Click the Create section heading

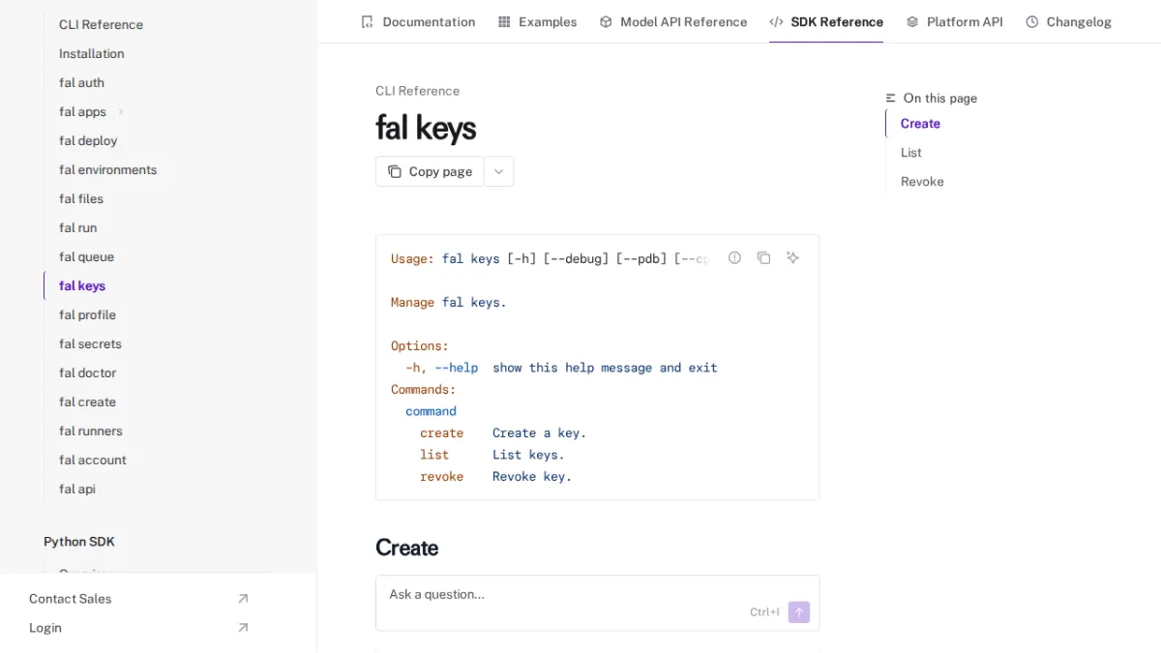[x=407, y=548]
